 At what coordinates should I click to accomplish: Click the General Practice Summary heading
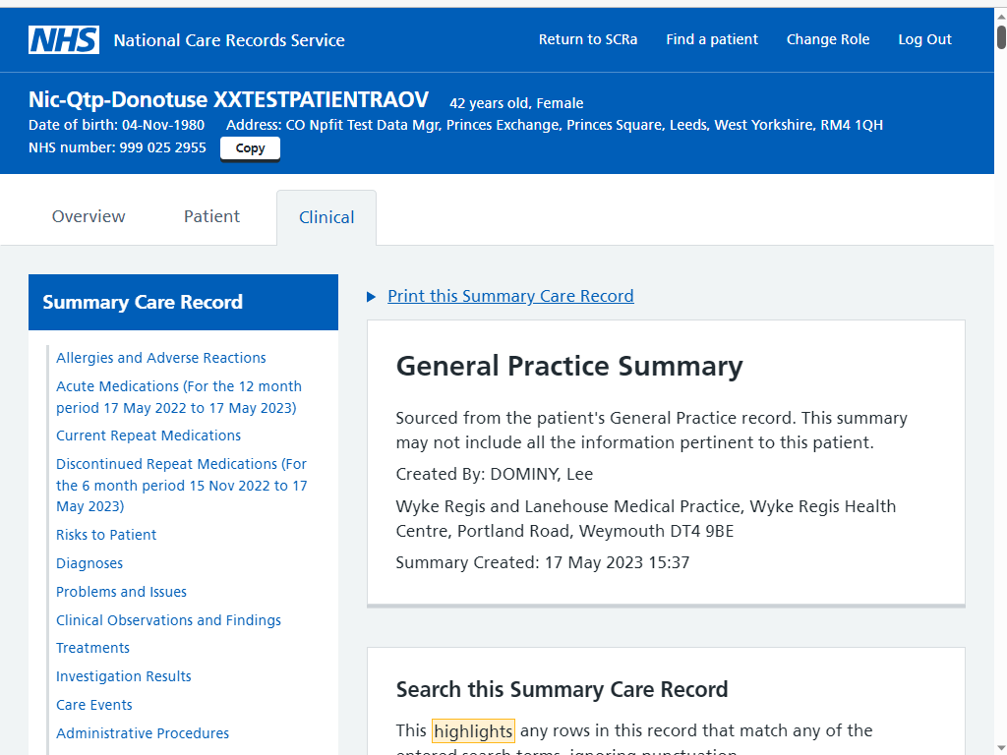coord(569,366)
